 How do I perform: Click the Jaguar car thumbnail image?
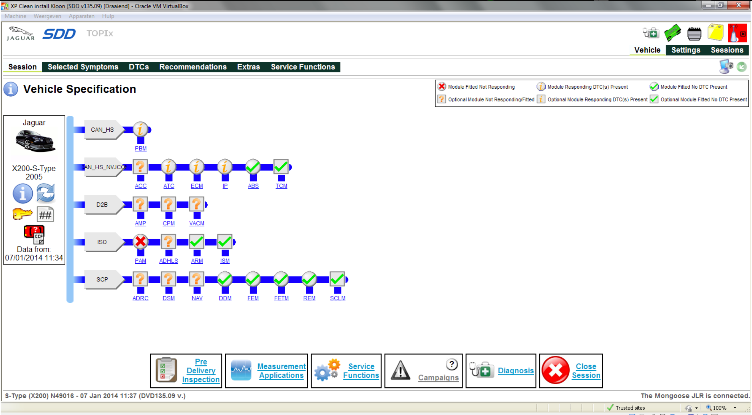pyautogui.click(x=35, y=142)
